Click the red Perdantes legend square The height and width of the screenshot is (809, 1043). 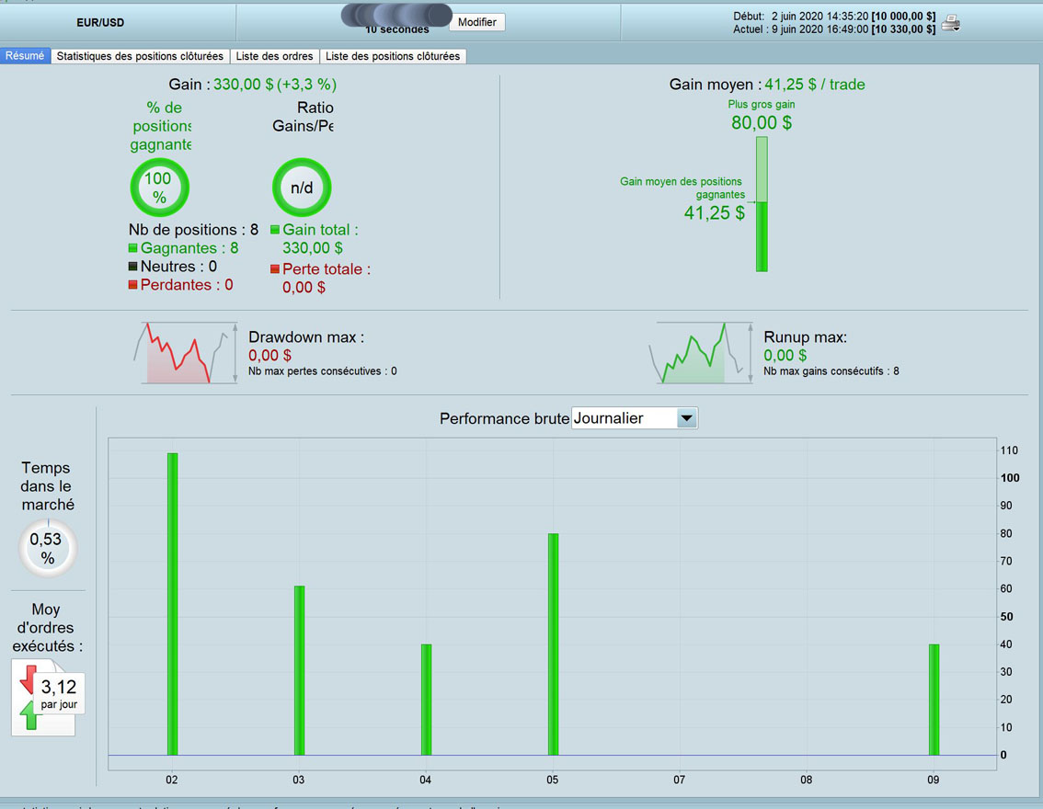[x=133, y=284]
